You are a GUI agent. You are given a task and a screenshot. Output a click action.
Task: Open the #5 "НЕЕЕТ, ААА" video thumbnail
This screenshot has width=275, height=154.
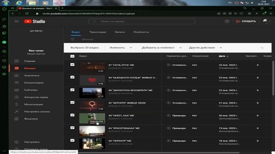coord(92,118)
